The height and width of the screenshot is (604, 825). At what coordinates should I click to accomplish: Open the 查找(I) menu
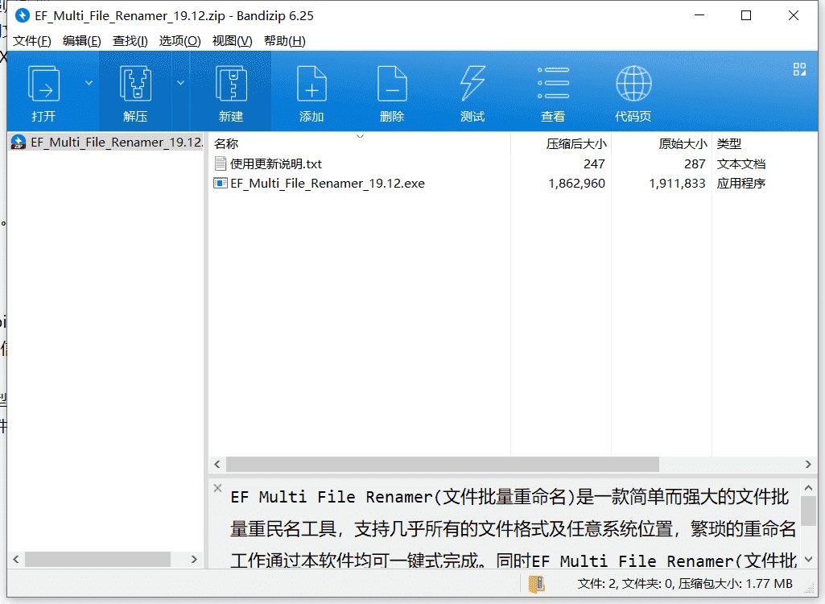click(x=130, y=40)
